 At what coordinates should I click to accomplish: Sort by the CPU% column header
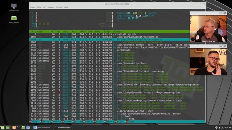point(90,31)
